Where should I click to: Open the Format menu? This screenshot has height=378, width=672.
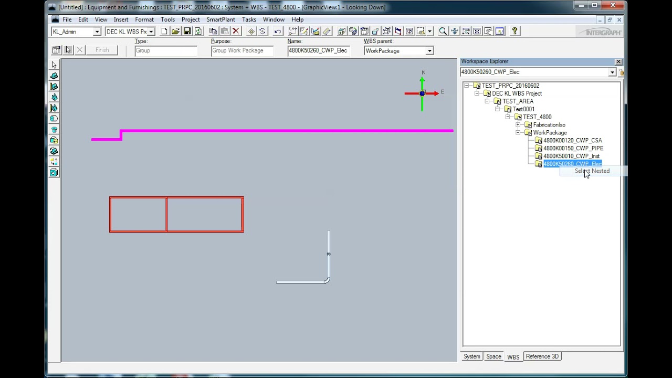point(144,19)
